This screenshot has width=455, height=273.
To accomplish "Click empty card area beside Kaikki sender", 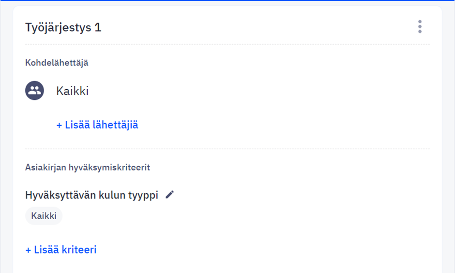I will coord(261,91).
